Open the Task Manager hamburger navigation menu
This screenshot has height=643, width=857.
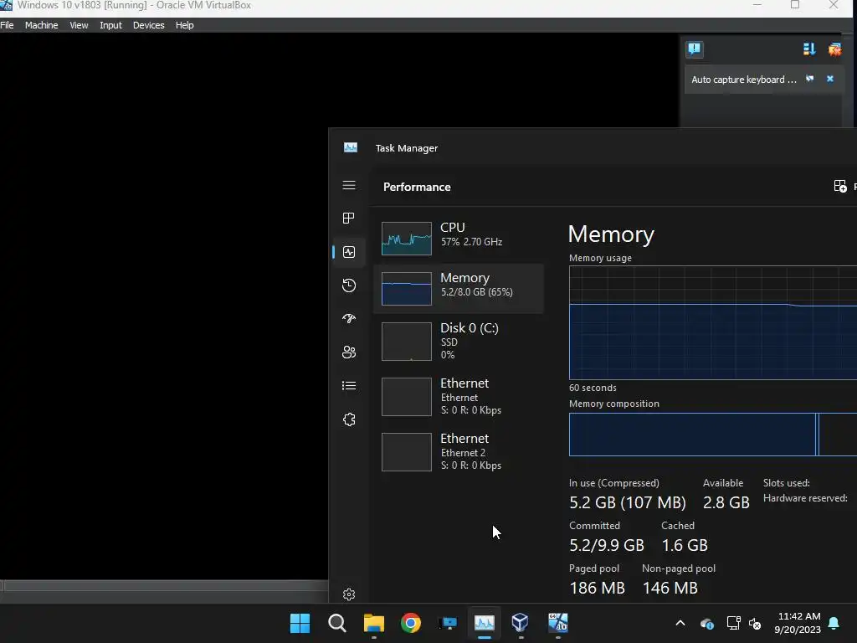(349, 185)
